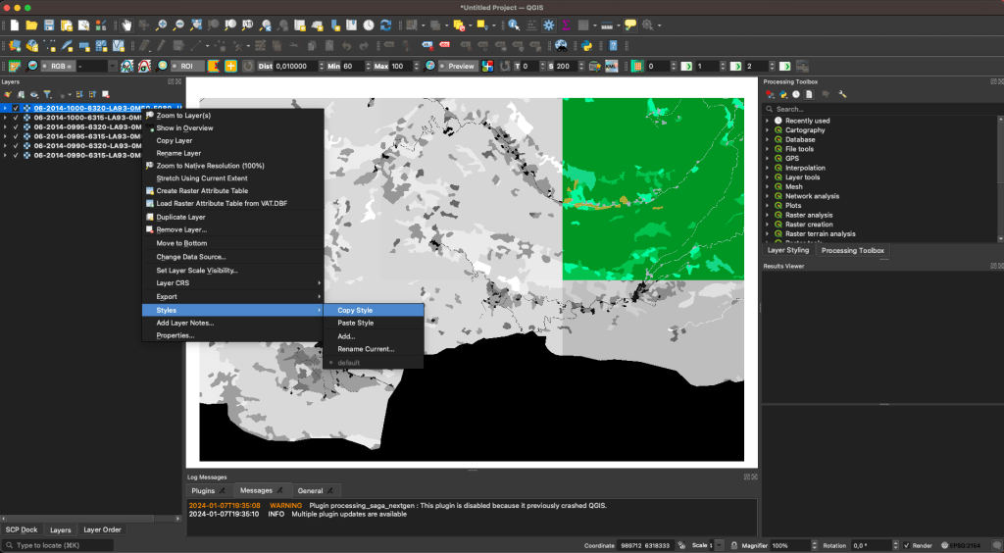Expand the Cartography toolbox group
This screenshot has width=1004, height=553.
click(x=768, y=130)
